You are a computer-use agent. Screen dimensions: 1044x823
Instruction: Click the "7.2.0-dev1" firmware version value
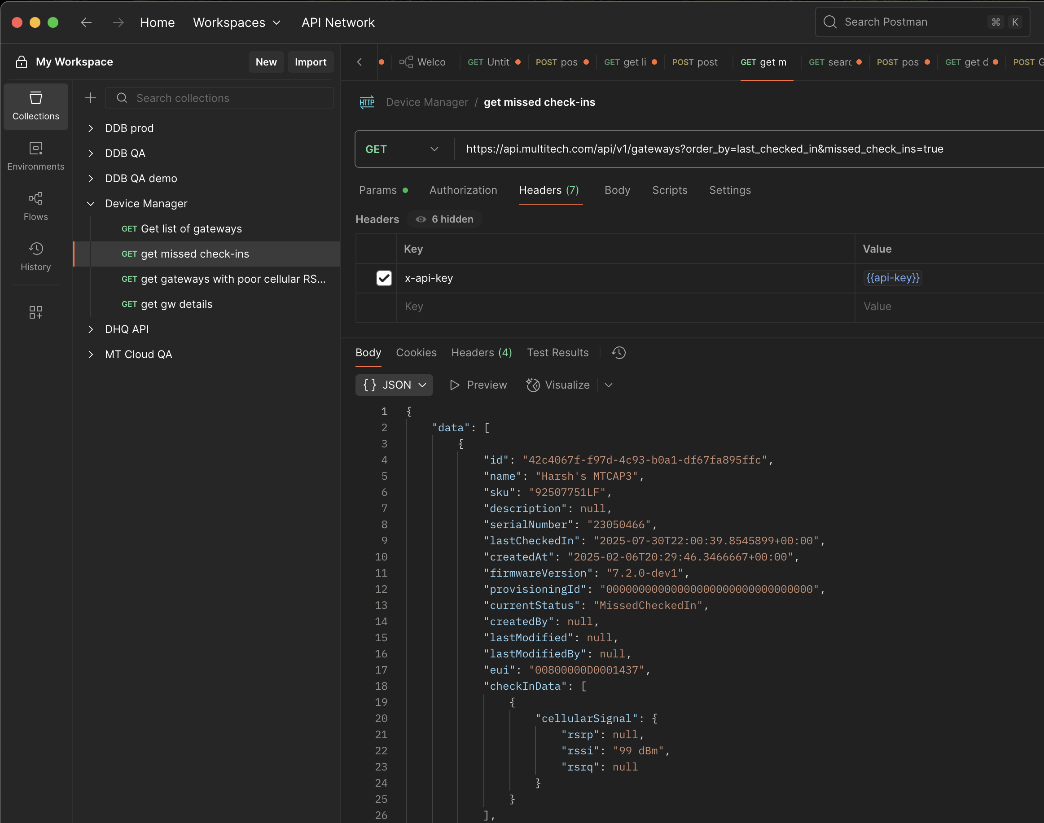pyautogui.click(x=645, y=573)
